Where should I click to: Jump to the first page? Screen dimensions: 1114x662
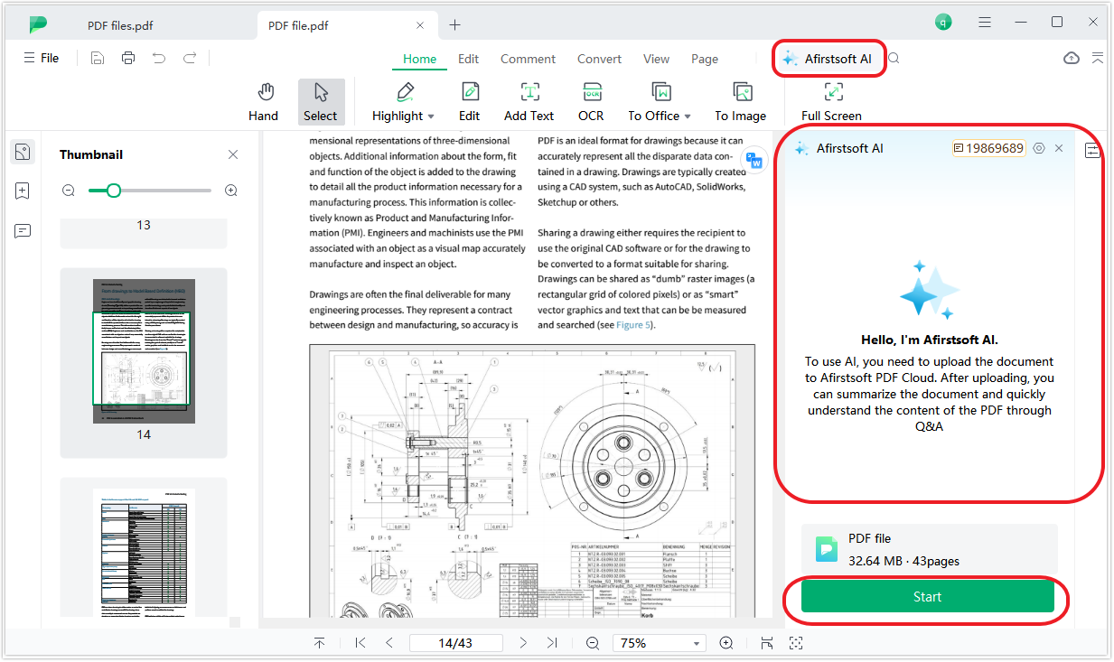point(360,643)
